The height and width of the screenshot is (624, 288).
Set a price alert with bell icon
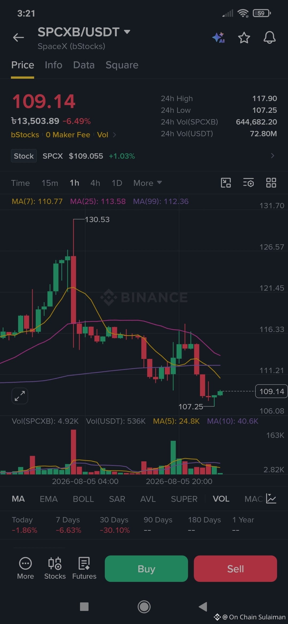point(270,37)
